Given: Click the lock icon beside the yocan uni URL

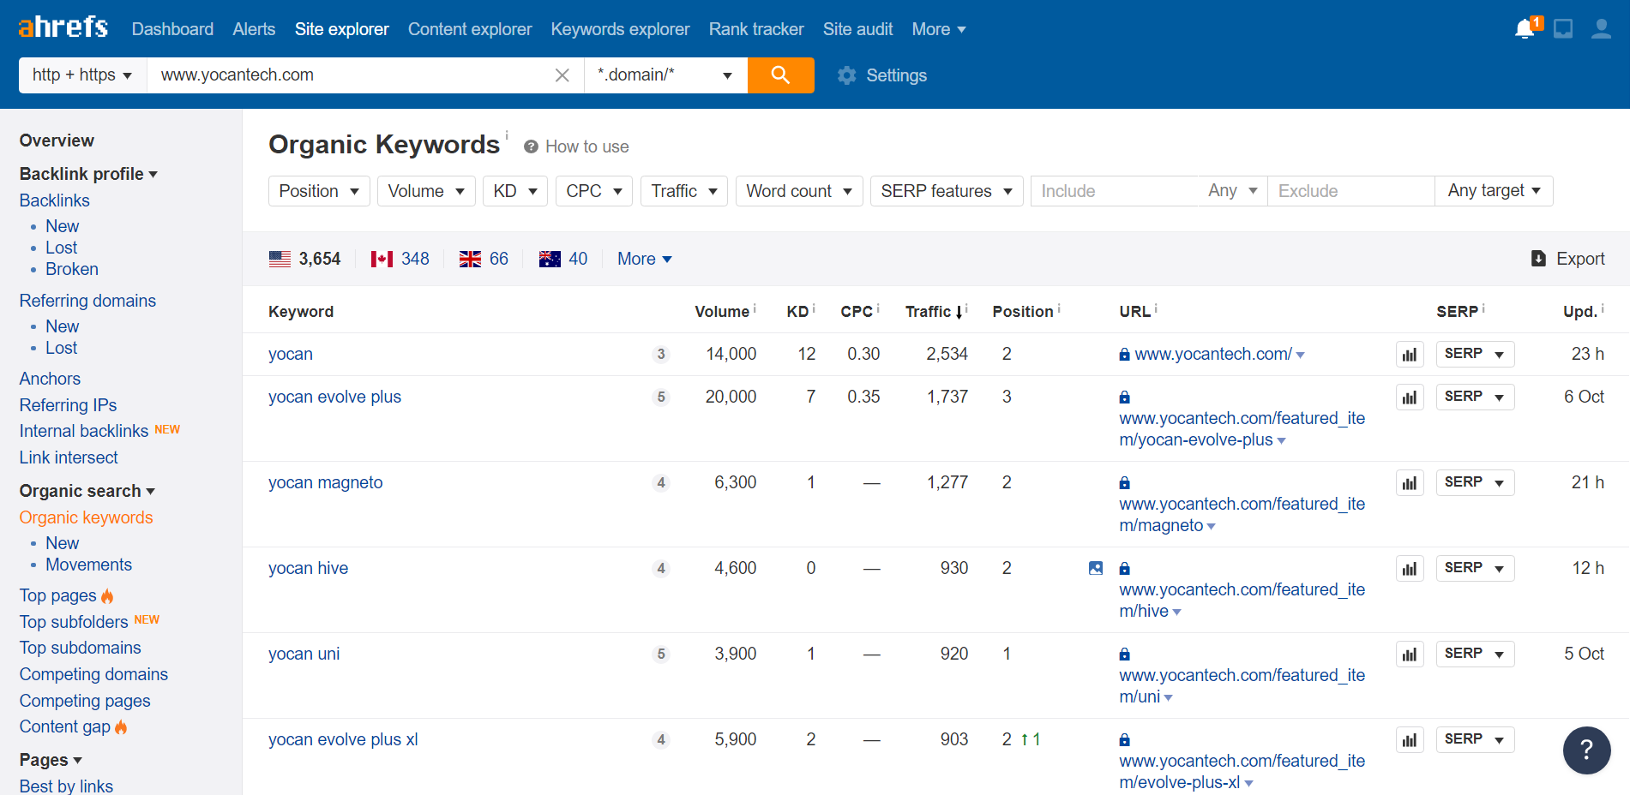Looking at the screenshot, I should [x=1124, y=655].
